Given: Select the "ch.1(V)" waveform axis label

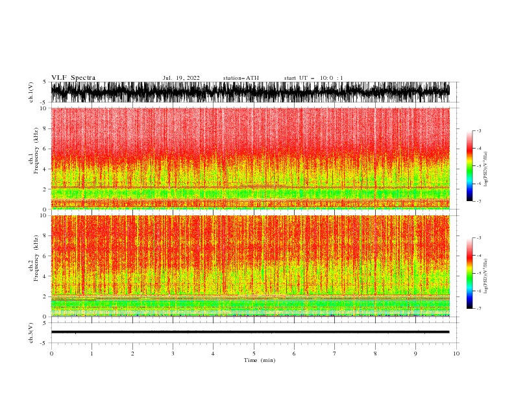Looking at the screenshot, I should click(31, 92).
